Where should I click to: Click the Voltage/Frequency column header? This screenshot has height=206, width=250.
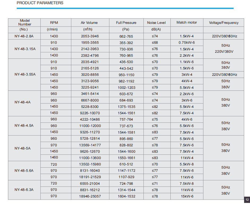click(x=223, y=23)
